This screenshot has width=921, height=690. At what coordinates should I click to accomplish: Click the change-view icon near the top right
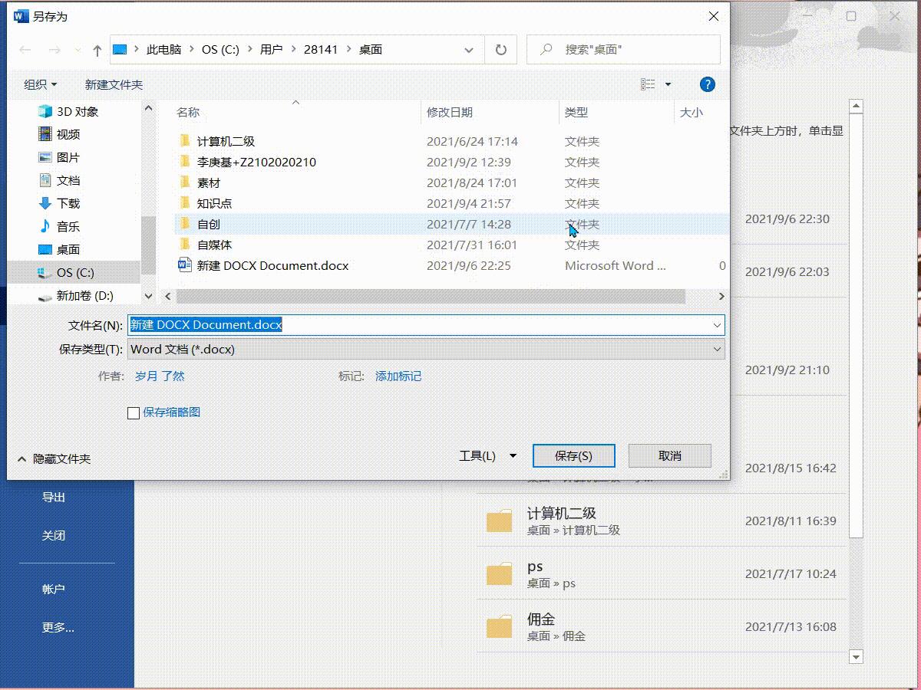647,84
